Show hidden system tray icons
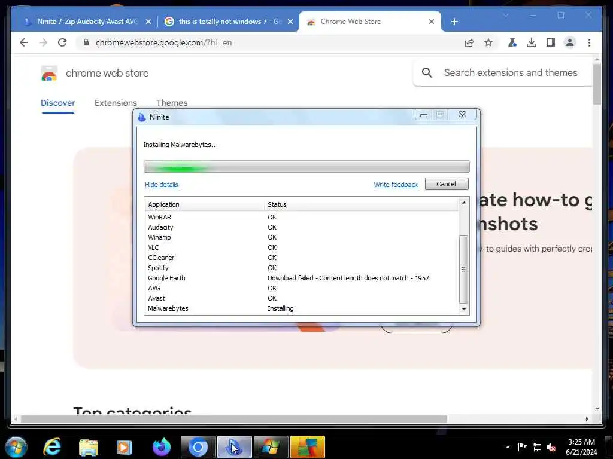613x459 pixels. tap(508, 447)
